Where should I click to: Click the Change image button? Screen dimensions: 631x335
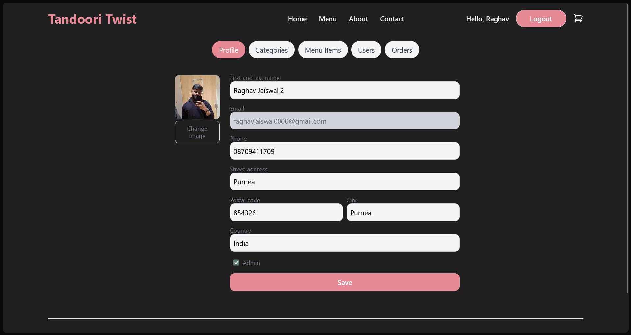point(197,132)
